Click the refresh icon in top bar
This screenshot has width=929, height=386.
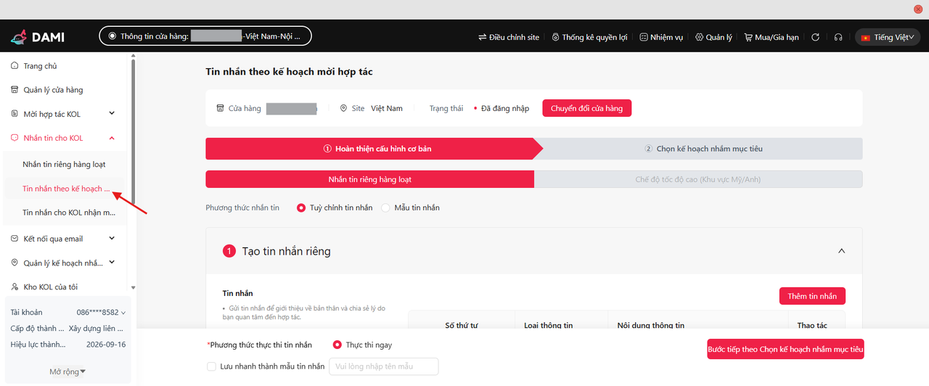(815, 37)
